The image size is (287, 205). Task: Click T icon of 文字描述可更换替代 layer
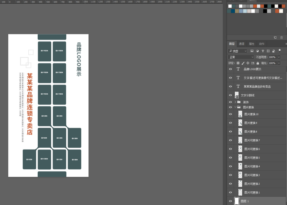click(238, 78)
